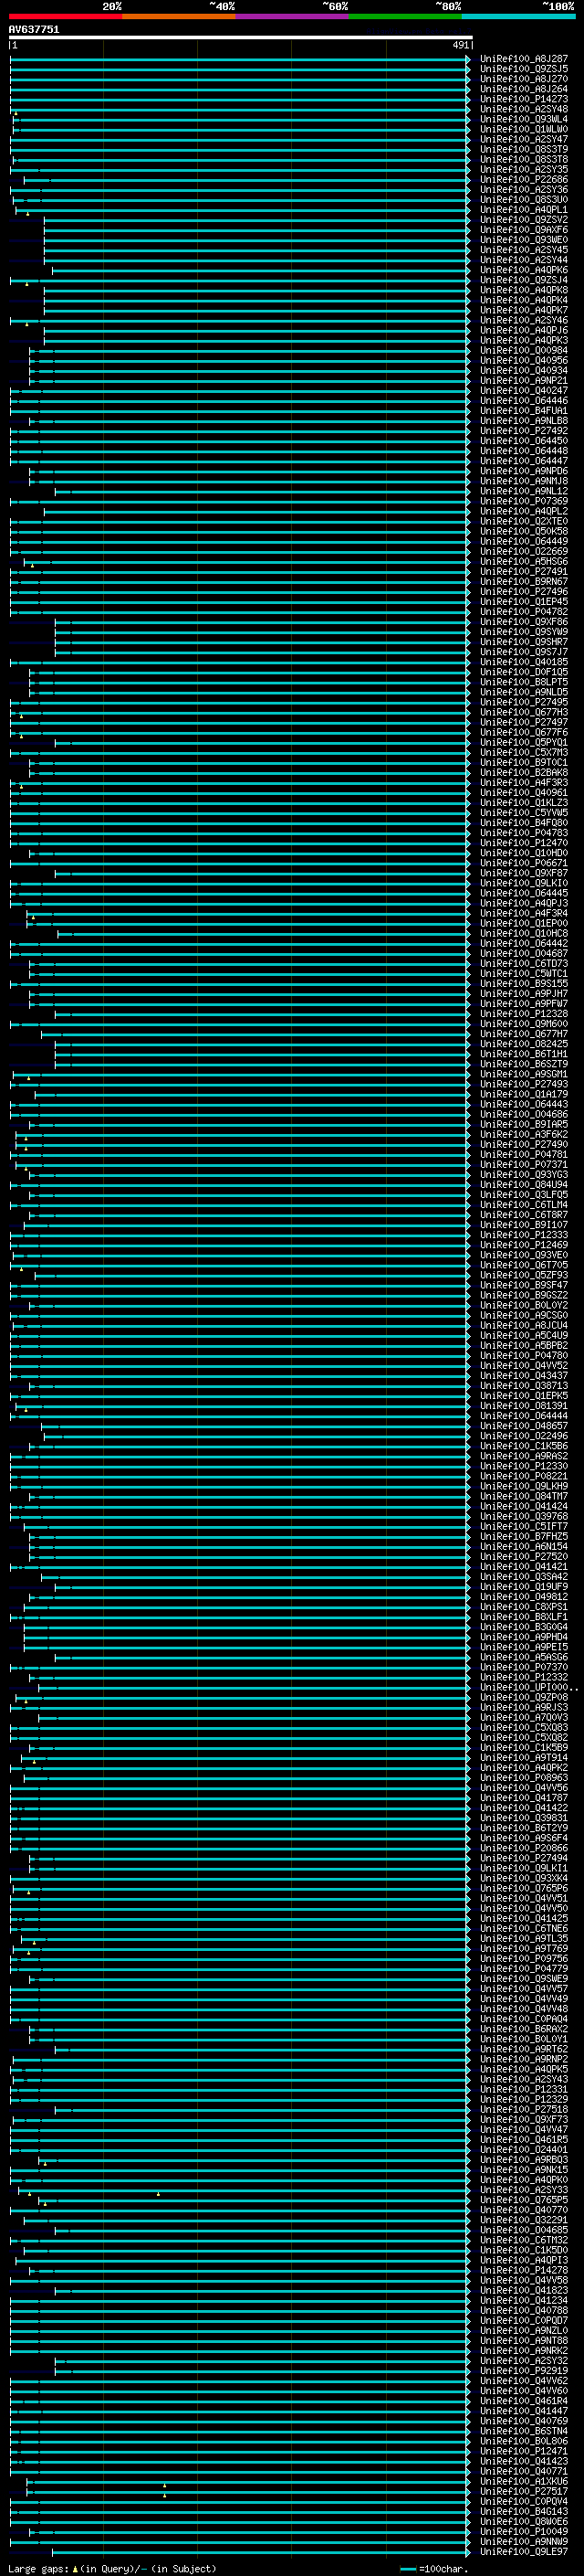Open hit UniRef100_A2SY48
This screenshot has width=584, height=2576.
(524, 109)
